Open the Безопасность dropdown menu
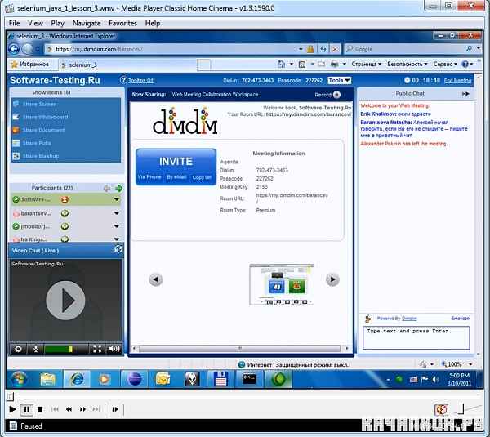 (x=408, y=64)
